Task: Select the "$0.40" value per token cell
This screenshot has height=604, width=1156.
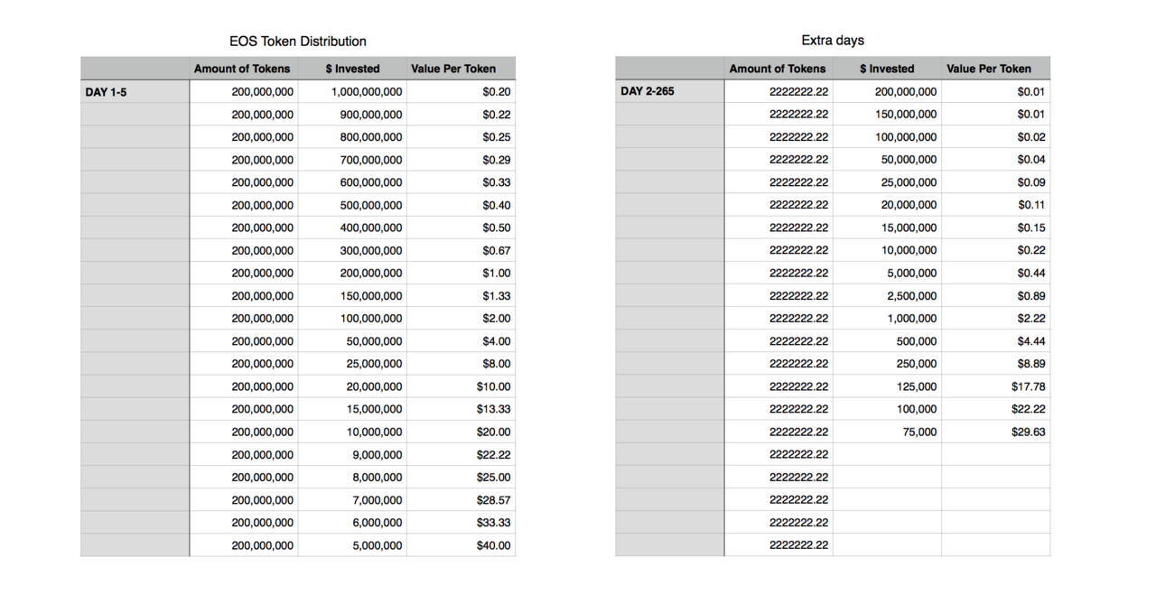Action: pos(461,205)
